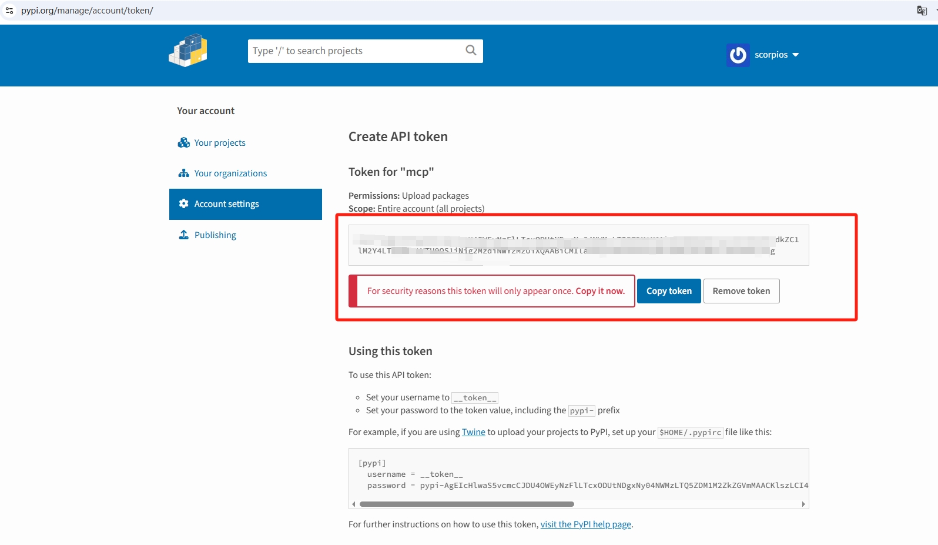Click the "password = pypi-AgEI..." code line
The height and width of the screenshot is (545, 938).
588,486
